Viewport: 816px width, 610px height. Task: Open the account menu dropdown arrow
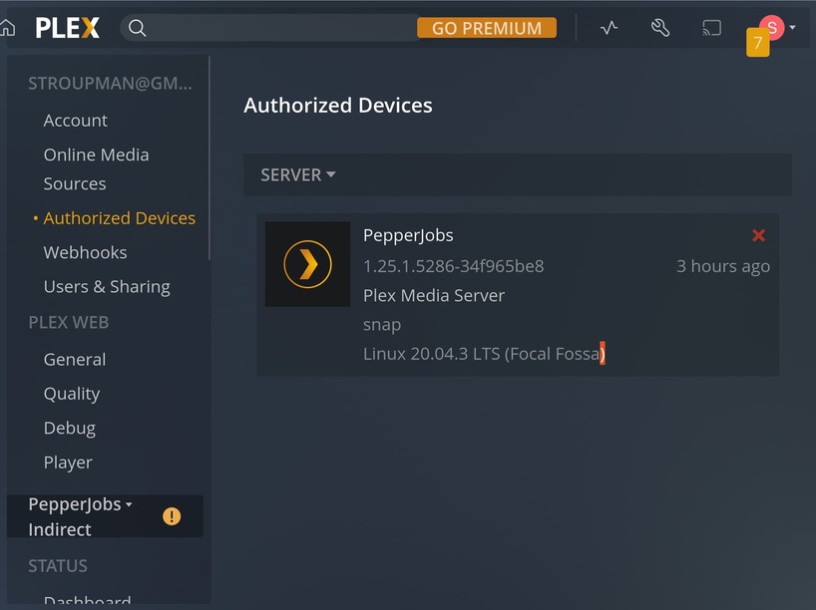click(x=792, y=28)
